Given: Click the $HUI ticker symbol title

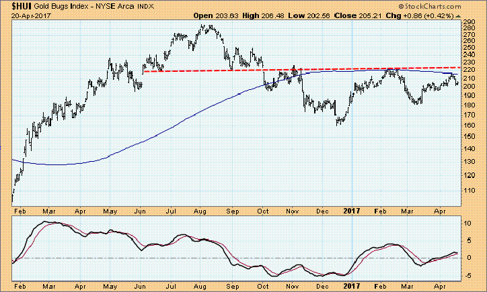Looking at the screenshot, I should 16,6.
